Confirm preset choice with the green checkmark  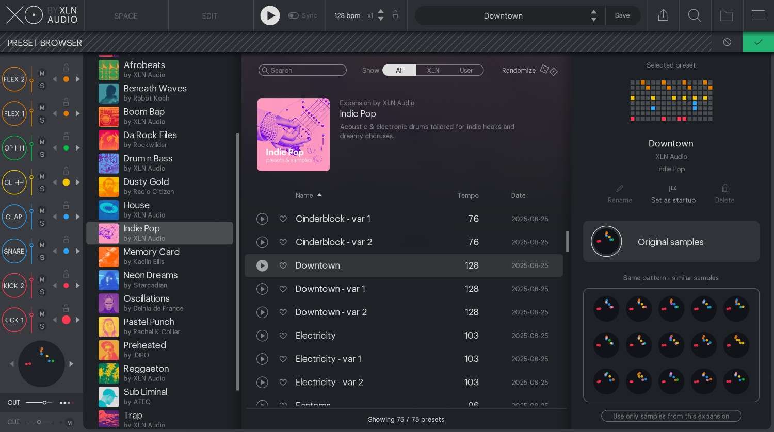pyautogui.click(x=758, y=42)
